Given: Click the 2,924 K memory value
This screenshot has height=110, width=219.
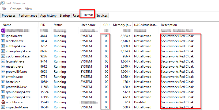Looking at the screenshot, I should [x=125, y=36].
